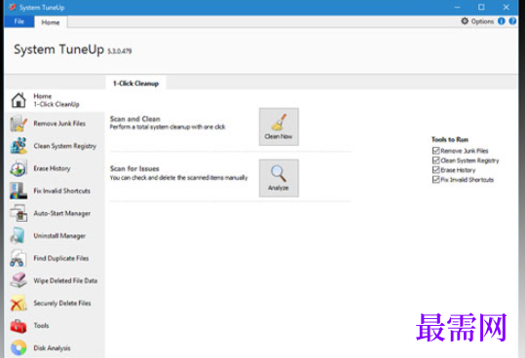Click the Wipe Deleted File Data eraser icon
The width and height of the screenshot is (525, 358).
click(19, 280)
